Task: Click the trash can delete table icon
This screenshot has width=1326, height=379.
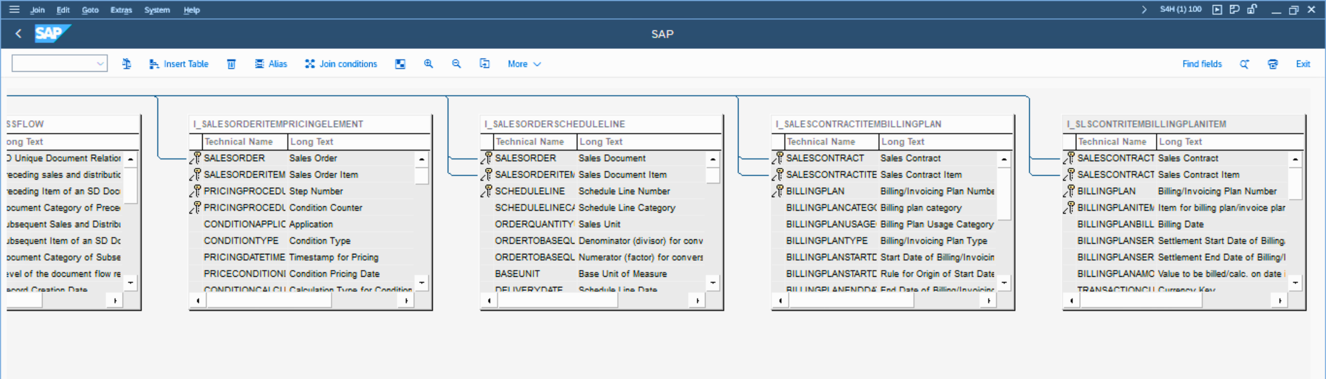Action: 231,64
